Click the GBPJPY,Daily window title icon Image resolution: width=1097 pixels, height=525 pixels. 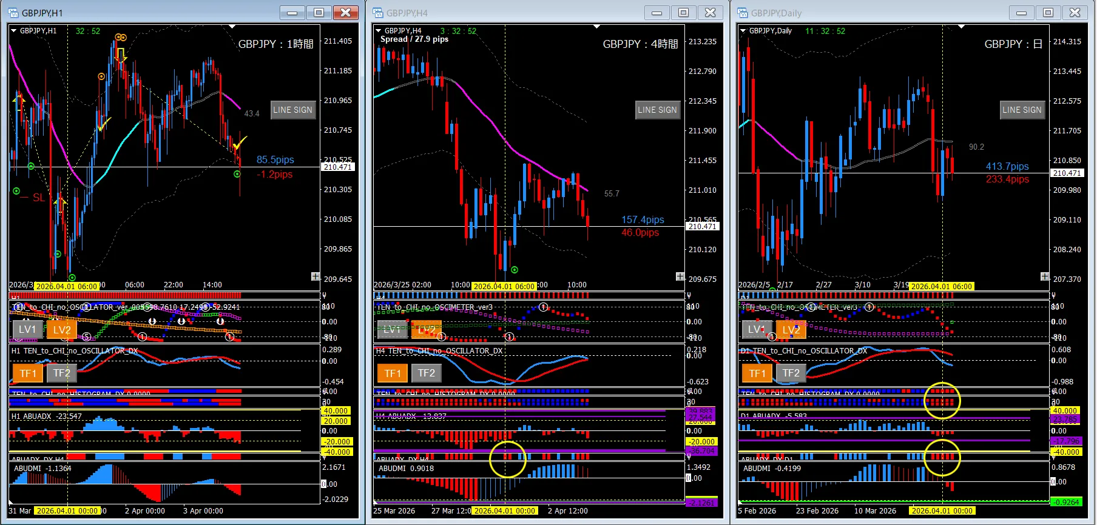743,13
